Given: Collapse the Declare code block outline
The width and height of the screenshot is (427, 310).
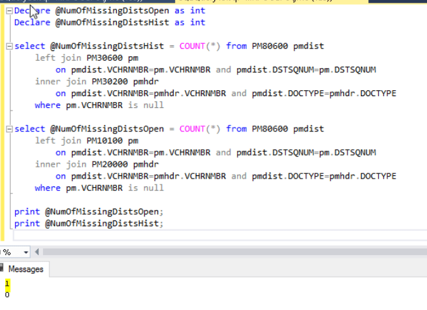Looking at the screenshot, I should coord(8,10).
